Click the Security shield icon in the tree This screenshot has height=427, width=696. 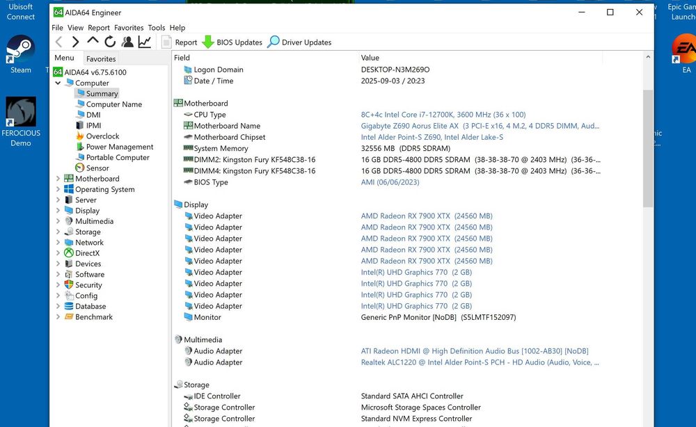[69, 285]
